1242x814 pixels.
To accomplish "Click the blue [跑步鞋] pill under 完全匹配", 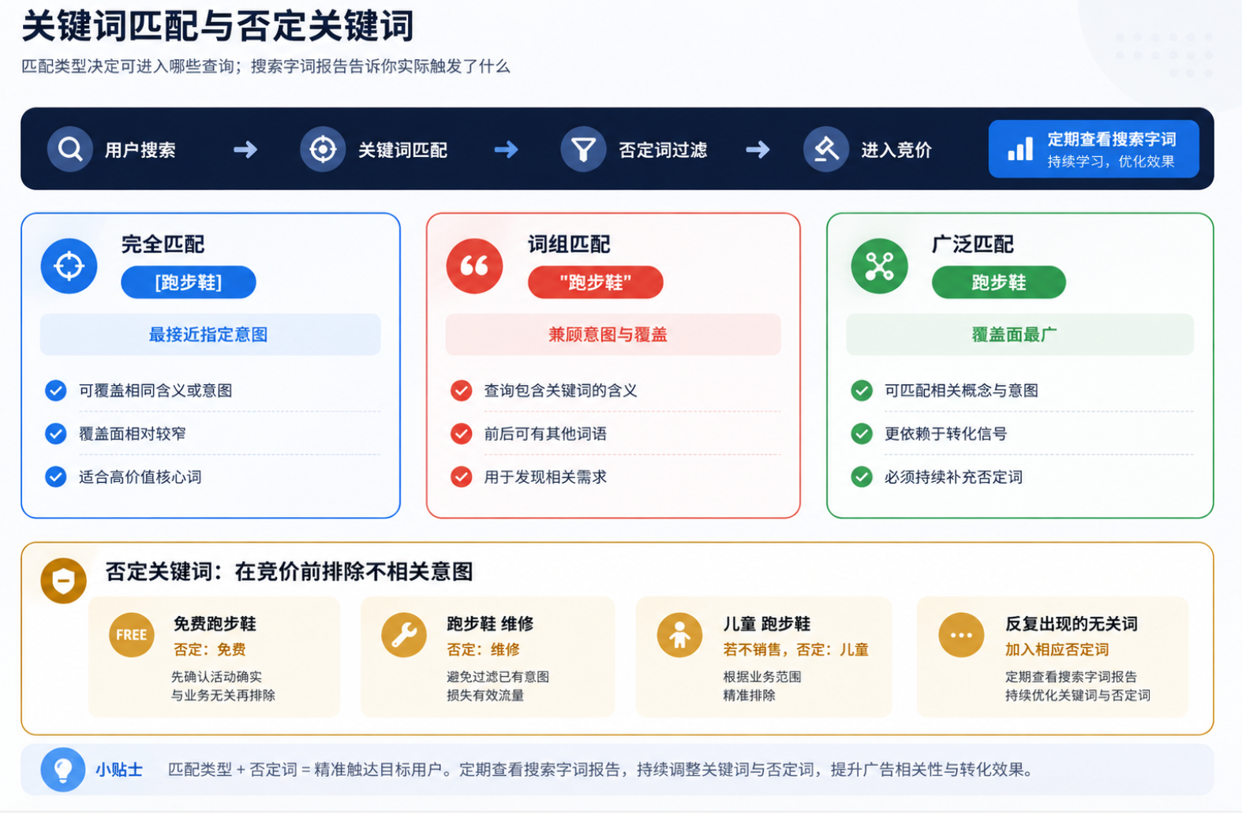I will click(x=189, y=282).
